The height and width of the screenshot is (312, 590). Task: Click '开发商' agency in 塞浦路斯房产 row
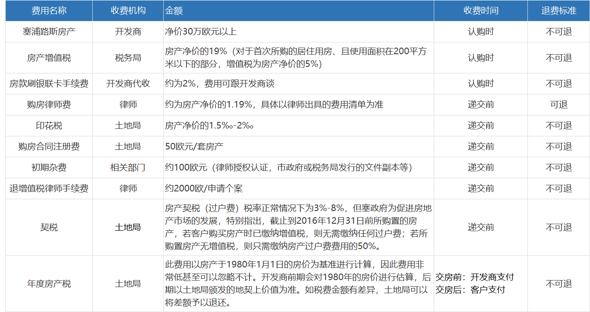(128, 31)
